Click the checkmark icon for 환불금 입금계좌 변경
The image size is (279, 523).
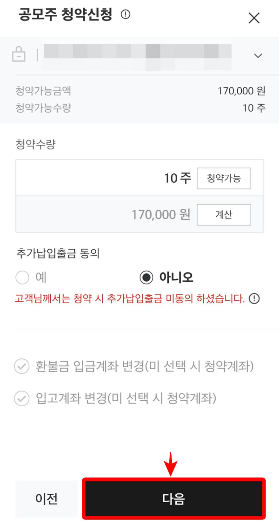[x=20, y=366]
